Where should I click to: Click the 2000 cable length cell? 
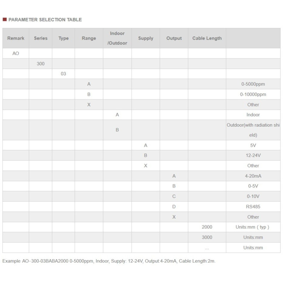coord(207,227)
